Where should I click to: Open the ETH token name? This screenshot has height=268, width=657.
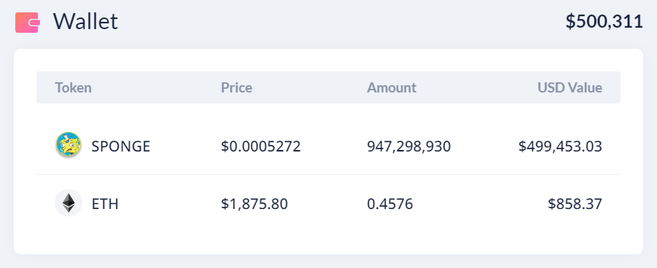pos(105,204)
